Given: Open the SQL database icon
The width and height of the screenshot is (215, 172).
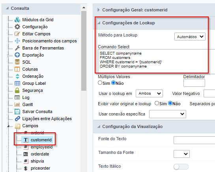Looking at the screenshot, I should coord(17,62).
